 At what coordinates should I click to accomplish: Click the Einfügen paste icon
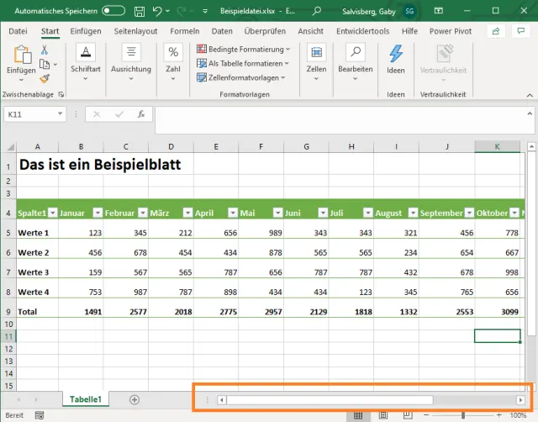(x=22, y=57)
